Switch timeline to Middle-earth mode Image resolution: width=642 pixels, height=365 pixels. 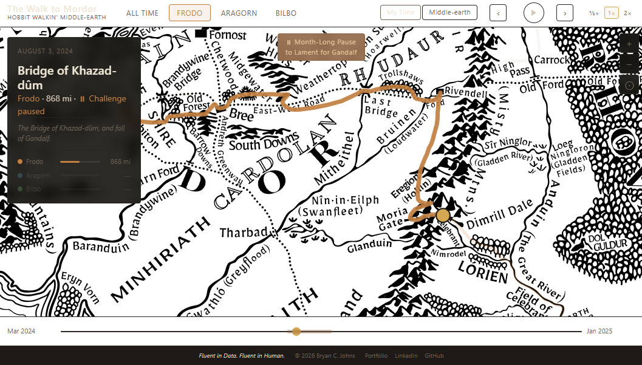click(x=449, y=12)
